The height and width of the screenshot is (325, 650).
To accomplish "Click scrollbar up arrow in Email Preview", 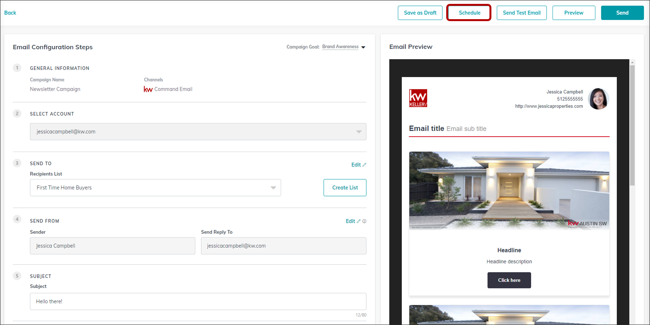I will pyautogui.click(x=632, y=62).
